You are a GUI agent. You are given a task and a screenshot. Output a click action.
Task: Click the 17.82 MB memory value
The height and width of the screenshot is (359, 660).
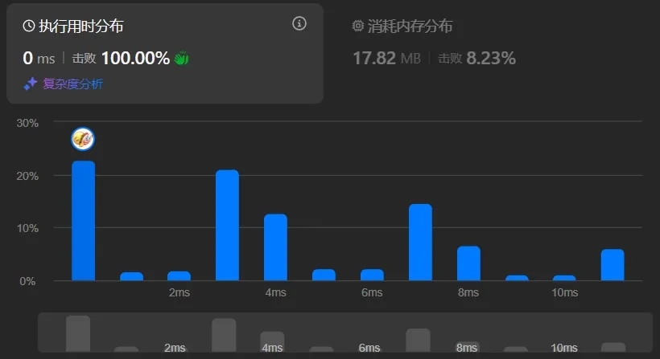click(x=386, y=58)
